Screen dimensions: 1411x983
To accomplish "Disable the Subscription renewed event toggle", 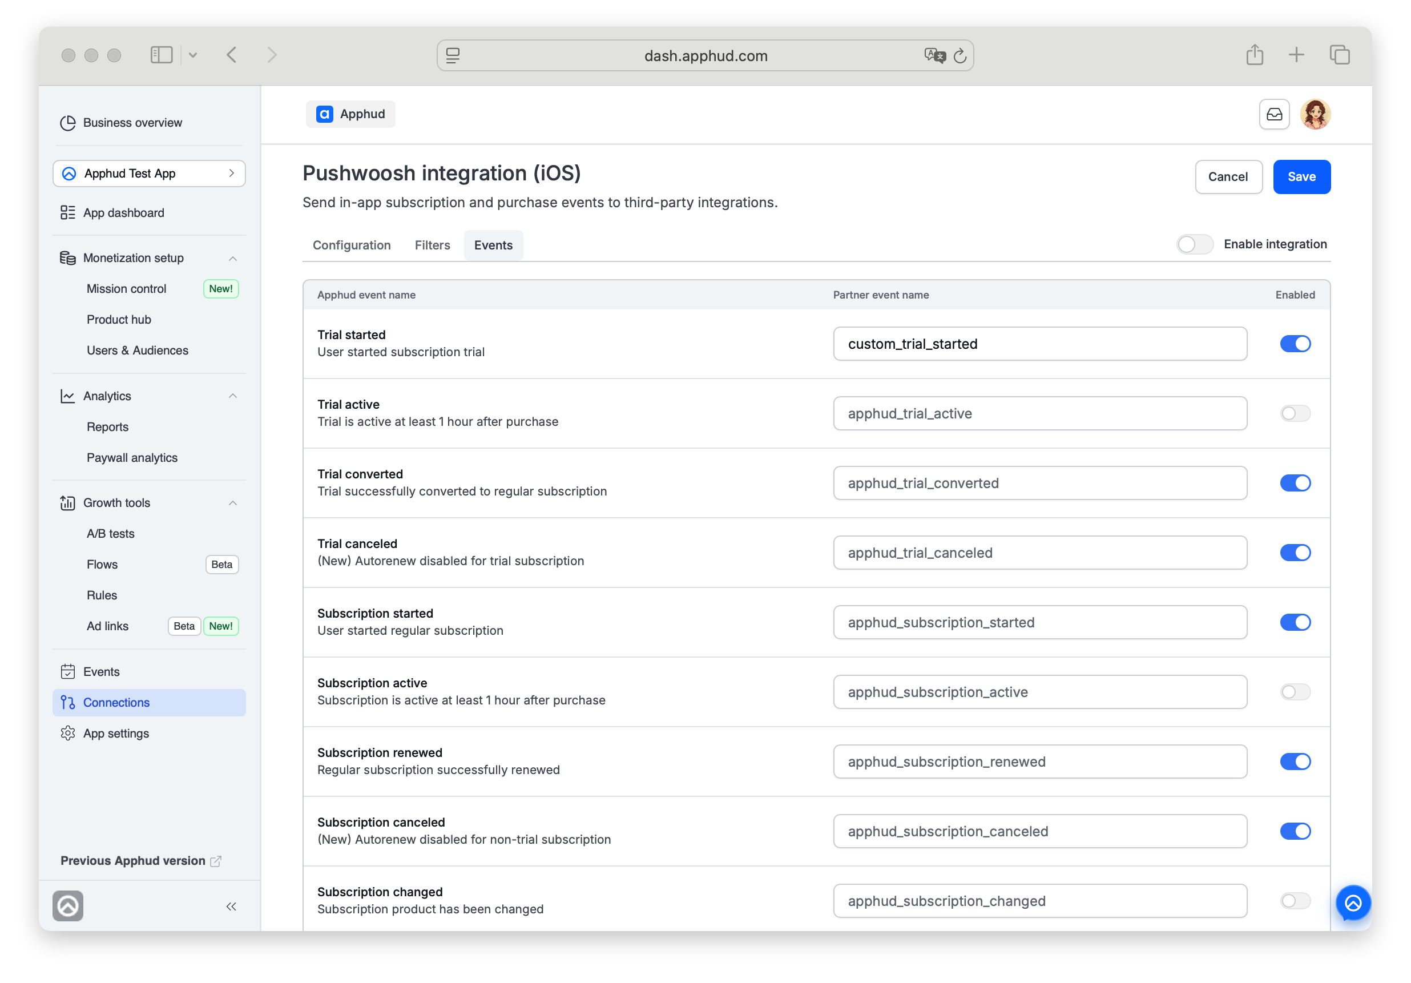I will [1295, 761].
